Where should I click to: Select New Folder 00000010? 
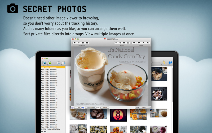pyautogui.click(x=53, y=85)
